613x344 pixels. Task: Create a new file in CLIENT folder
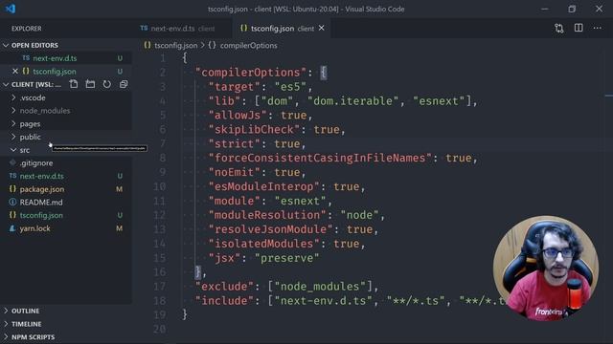[74, 84]
